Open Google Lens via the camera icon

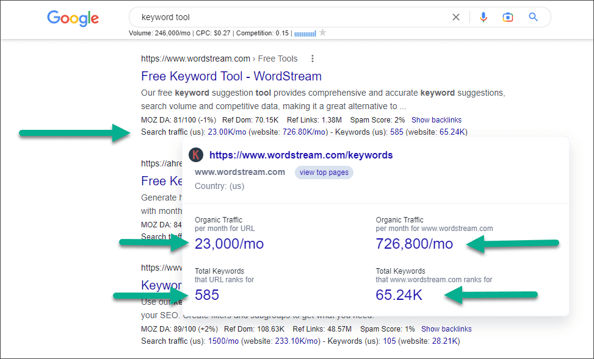pos(507,17)
